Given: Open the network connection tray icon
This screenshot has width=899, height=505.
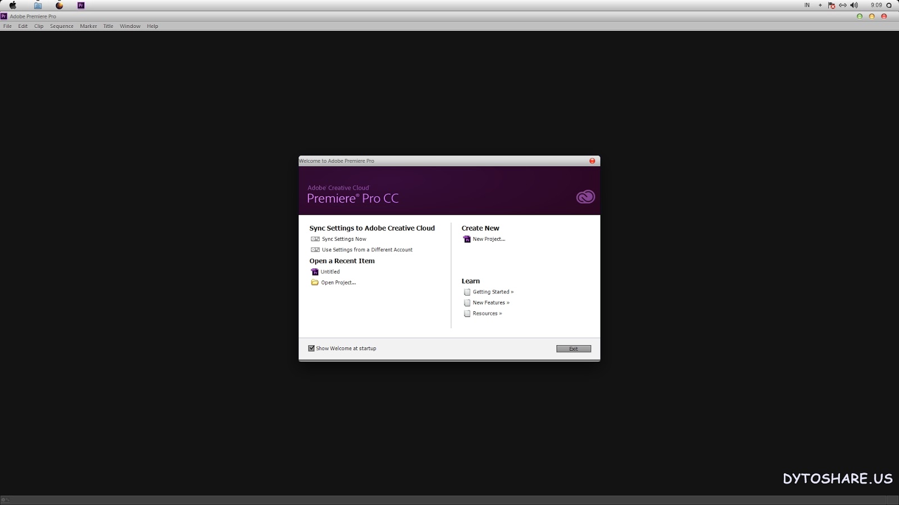Looking at the screenshot, I should [843, 5].
